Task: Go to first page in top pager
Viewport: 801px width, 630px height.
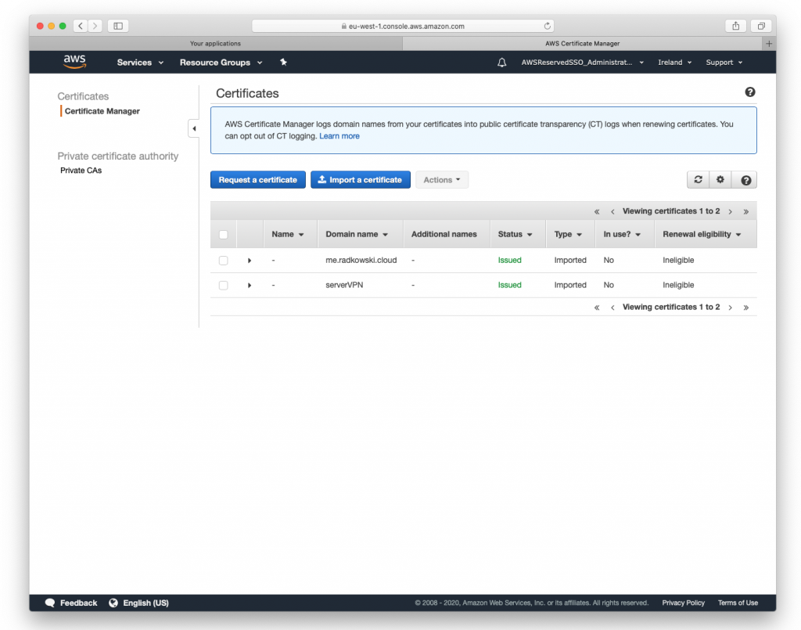Action: [x=597, y=211]
